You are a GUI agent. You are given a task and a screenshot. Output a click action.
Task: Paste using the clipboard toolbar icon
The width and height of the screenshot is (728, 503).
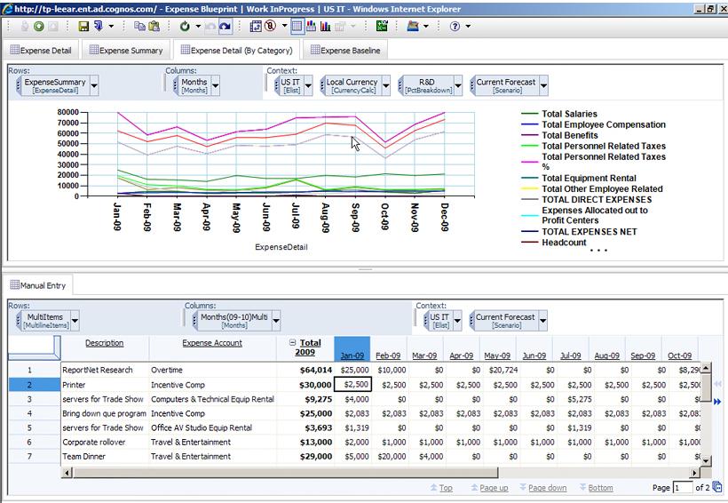(x=154, y=27)
